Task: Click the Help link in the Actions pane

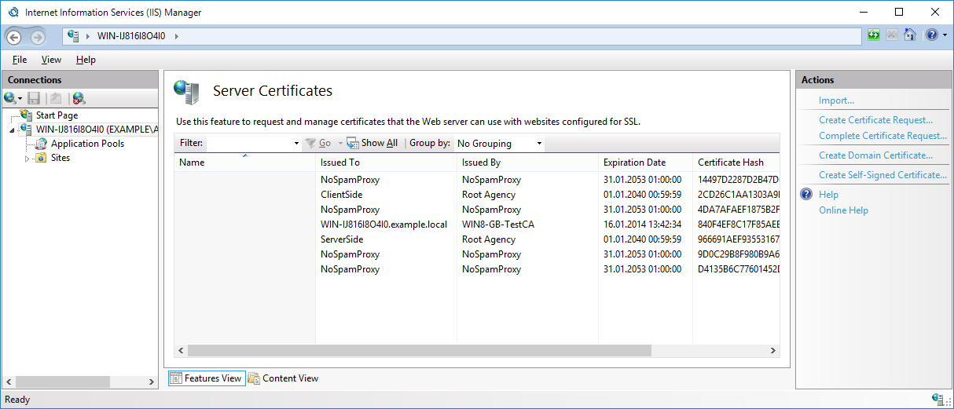Action: [x=828, y=195]
